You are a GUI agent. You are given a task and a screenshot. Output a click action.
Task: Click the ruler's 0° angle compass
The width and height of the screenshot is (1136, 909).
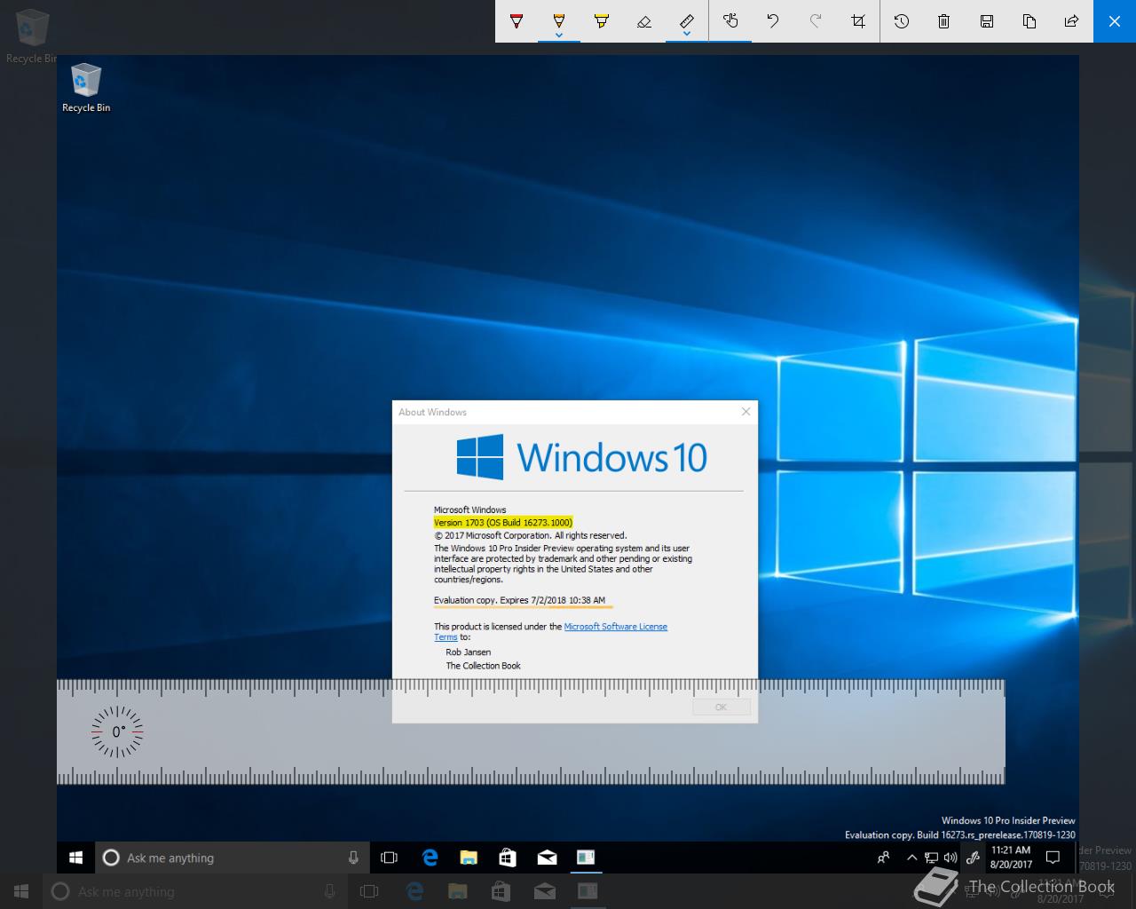pyautogui.click(x=117, y=732)
